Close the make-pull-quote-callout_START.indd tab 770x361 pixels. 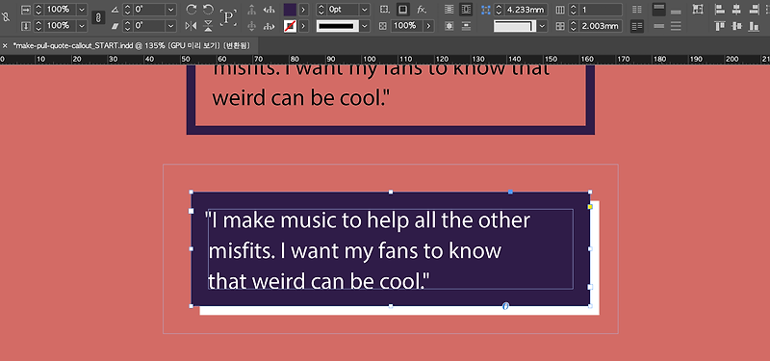coord(5,45)
